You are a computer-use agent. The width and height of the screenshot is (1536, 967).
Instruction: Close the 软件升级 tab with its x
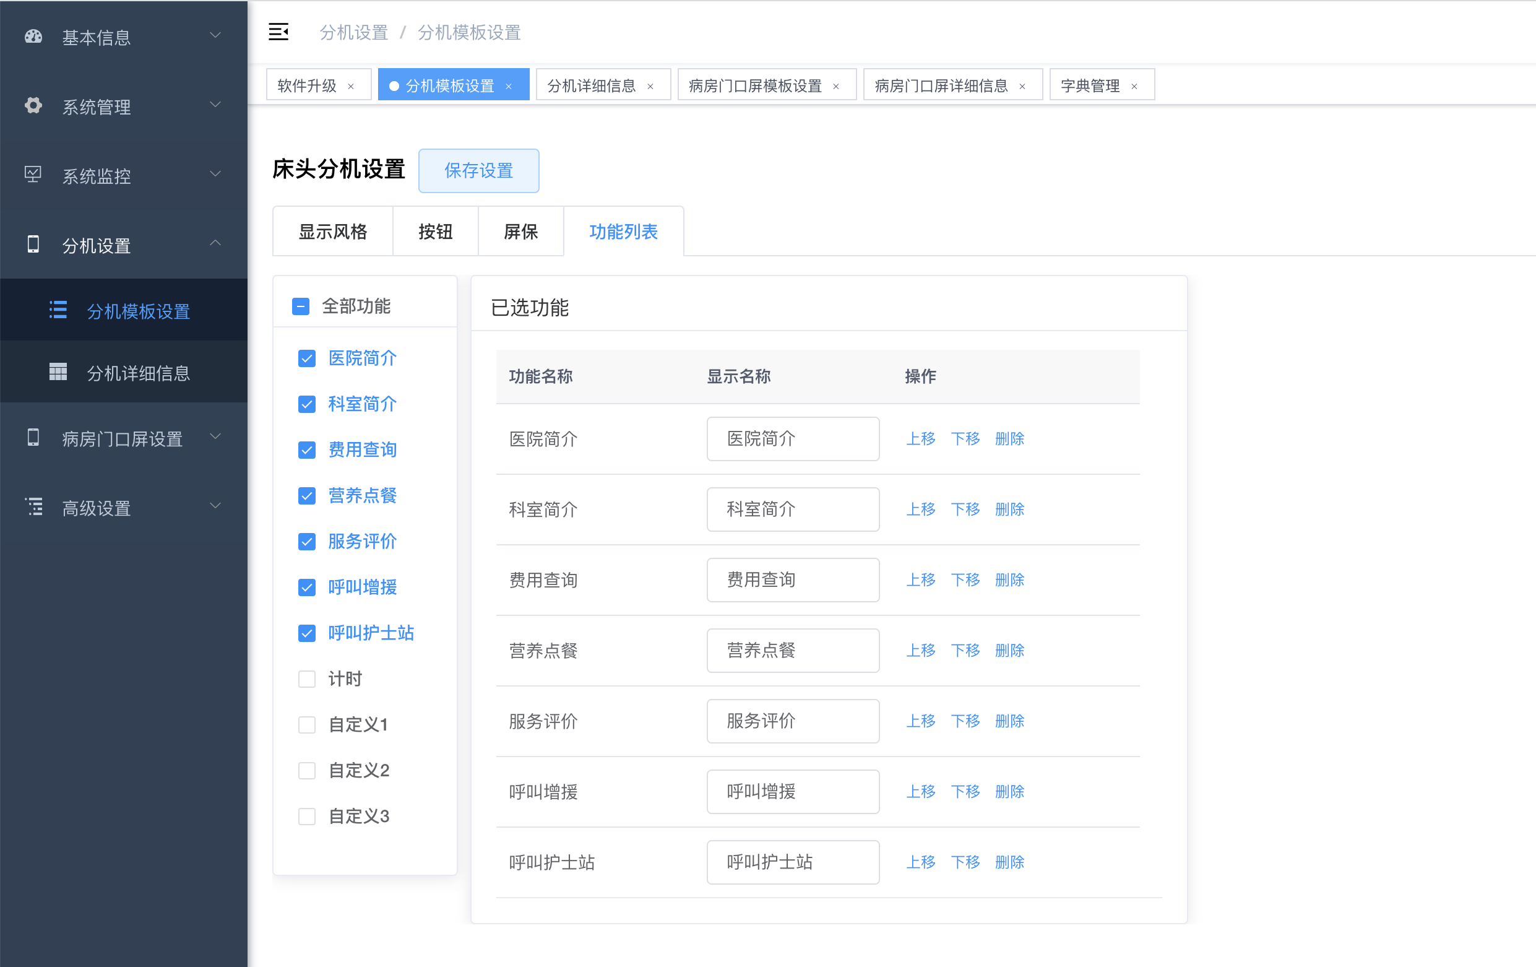tap(351, 86)
